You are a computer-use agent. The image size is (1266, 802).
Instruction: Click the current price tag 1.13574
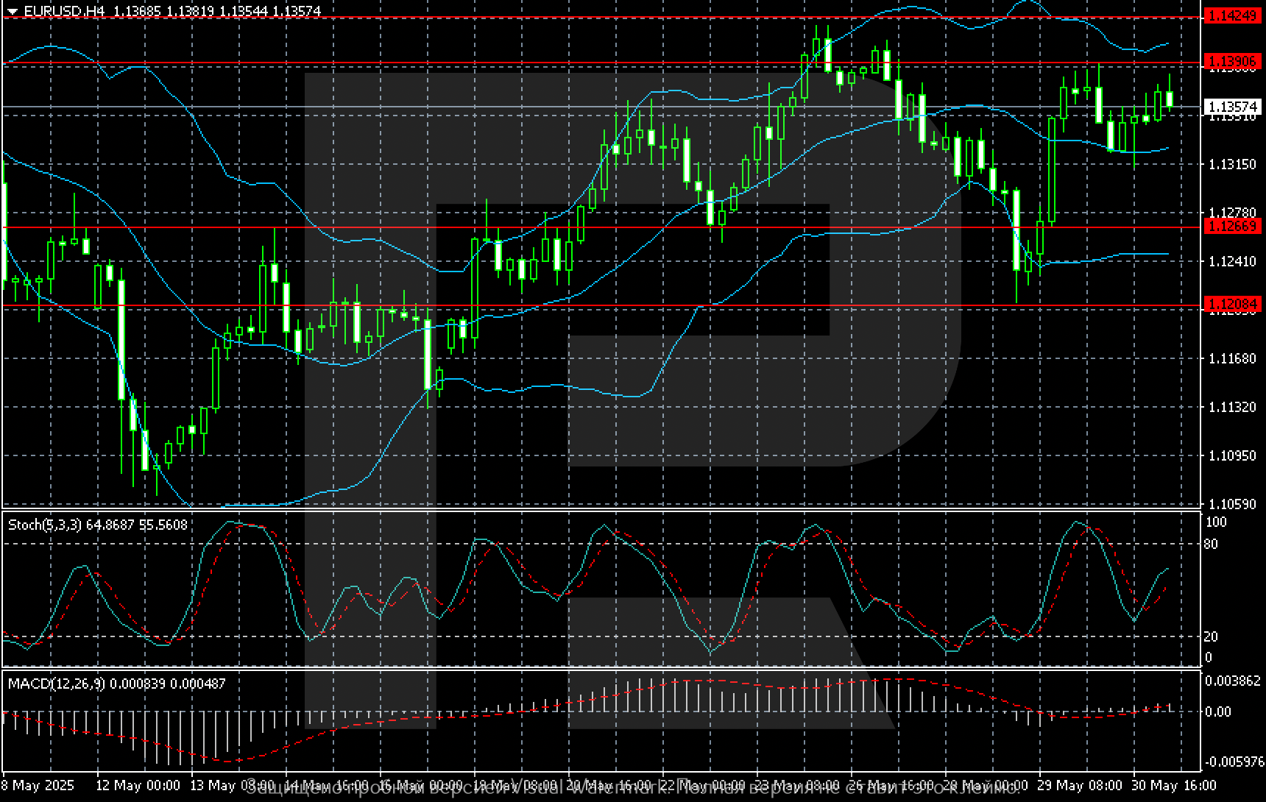1234,107
